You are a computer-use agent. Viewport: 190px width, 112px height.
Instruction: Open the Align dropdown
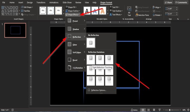tap(157, 7)
